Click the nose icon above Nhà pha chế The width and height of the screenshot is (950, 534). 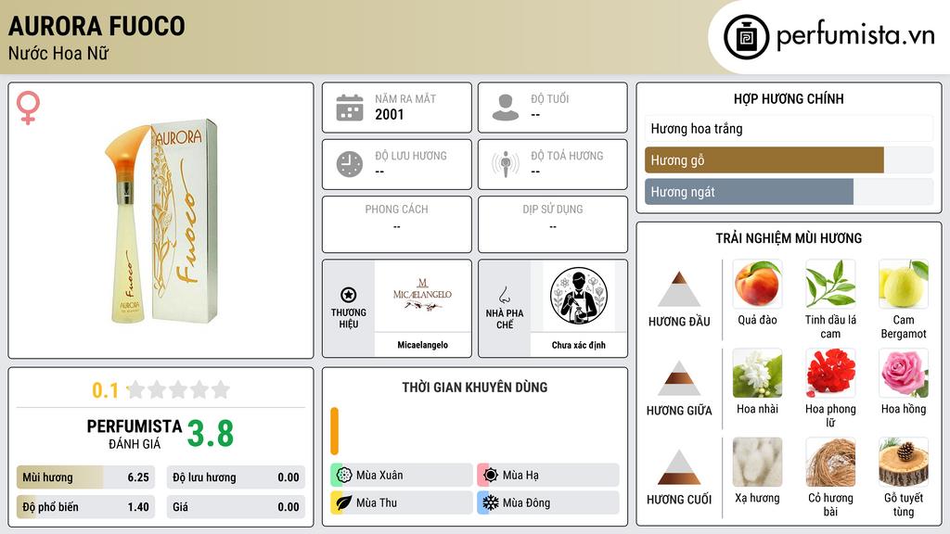504,295
